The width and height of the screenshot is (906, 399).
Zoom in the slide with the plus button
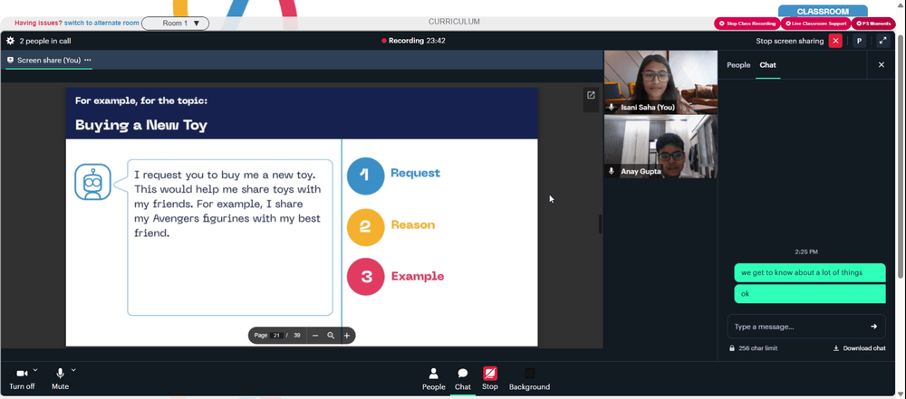point(347,336)
